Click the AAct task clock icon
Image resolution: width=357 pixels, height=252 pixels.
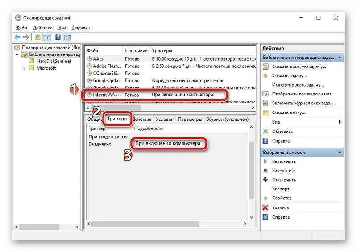pyautogui.click(x=90, y=59)
